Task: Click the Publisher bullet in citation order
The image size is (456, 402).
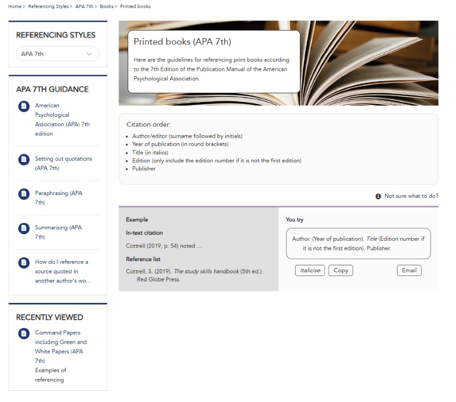Action: coord(144,169)
